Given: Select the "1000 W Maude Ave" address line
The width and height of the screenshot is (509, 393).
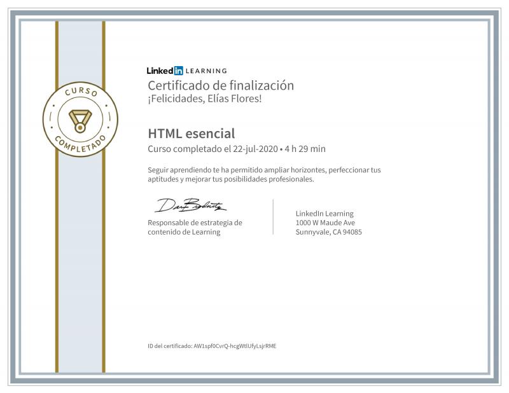Looking at the screenshot, I should coord(325,223).
